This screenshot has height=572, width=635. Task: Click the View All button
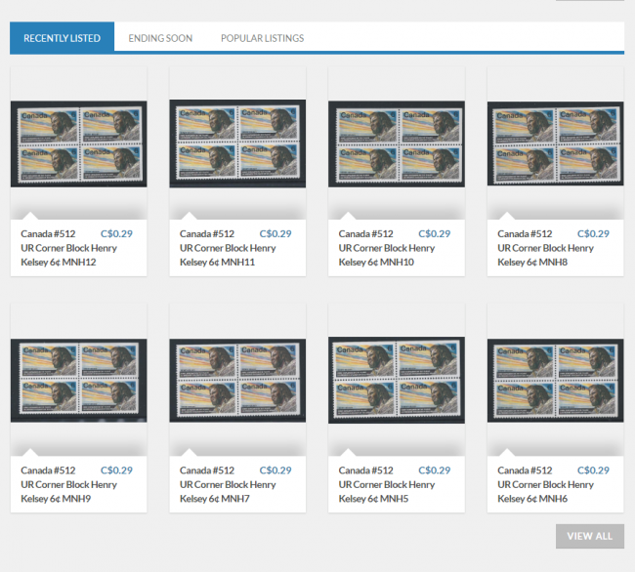[590, 537]
